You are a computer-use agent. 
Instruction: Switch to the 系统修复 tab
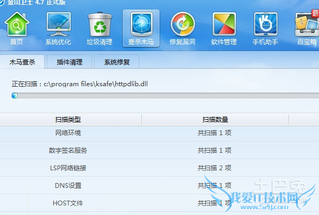pos(117,62)
